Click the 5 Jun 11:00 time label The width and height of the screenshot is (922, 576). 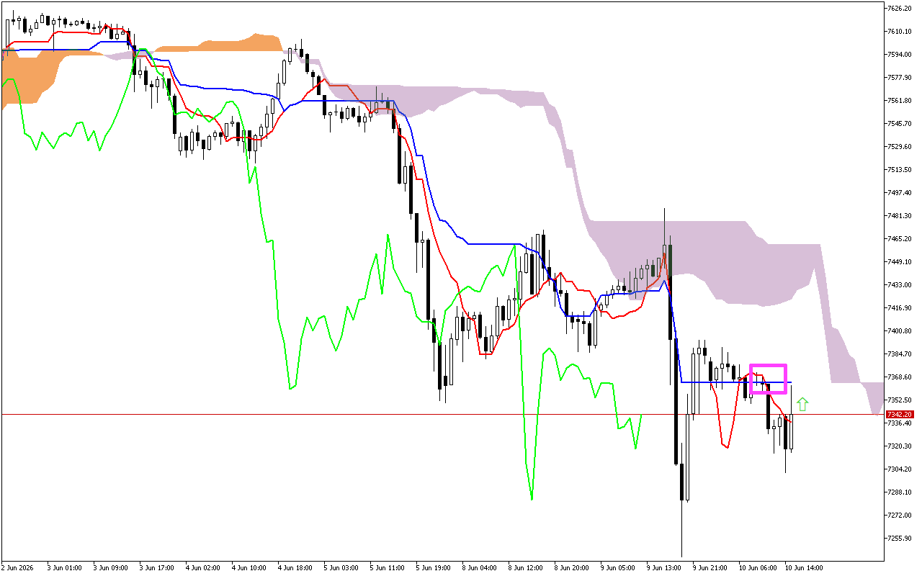pos(387,568)
